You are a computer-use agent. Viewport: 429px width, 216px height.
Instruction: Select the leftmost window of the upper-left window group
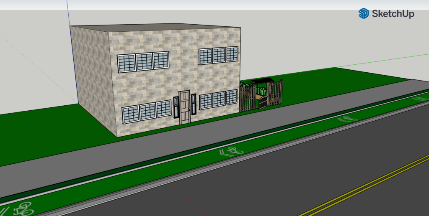coord(127,63)
